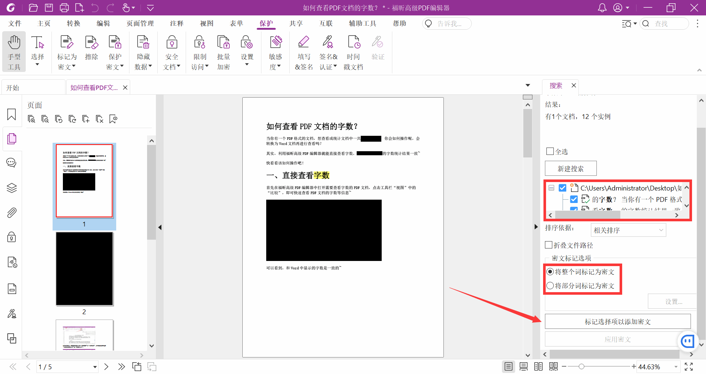Open the Comments panel speech bubble icon

[12, 163]
